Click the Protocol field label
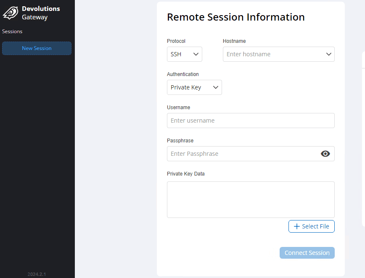Viewport: 365px width, 278px height. (176, 41)
